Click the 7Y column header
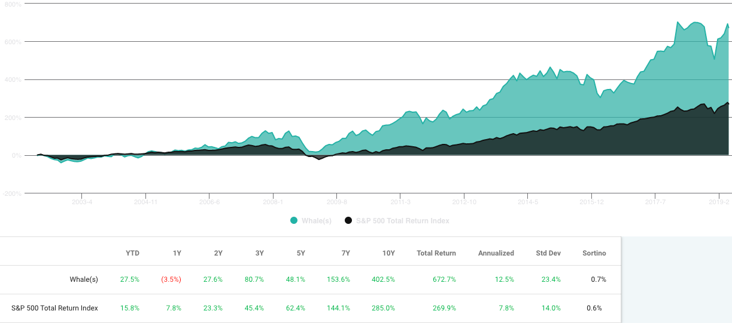 pyautogui.click(x=345, y=253)
